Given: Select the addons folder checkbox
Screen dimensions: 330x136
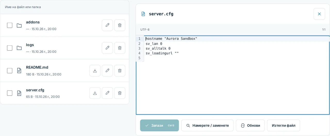Looking at the screenshot, I should pyautogui.click(x=10, y=25).
